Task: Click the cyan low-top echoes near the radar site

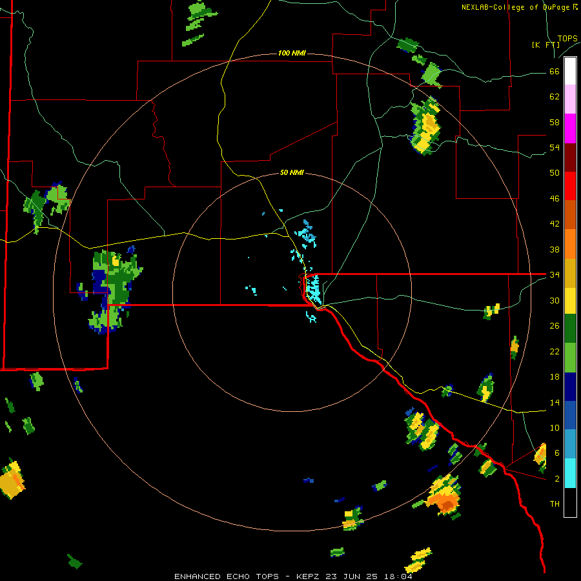Action: [313, 290]
